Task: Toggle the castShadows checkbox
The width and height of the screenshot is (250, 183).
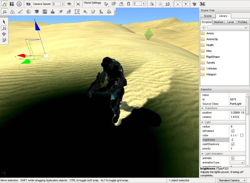Action: click(x=233, y=144)
